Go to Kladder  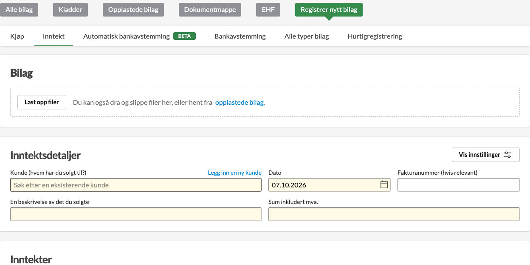[70, 10]
